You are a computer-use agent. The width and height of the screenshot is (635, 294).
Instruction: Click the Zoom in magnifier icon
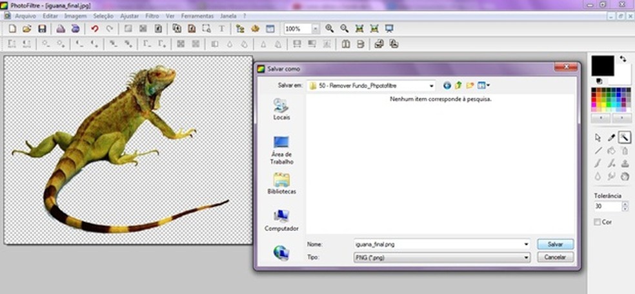coord(330,29)
